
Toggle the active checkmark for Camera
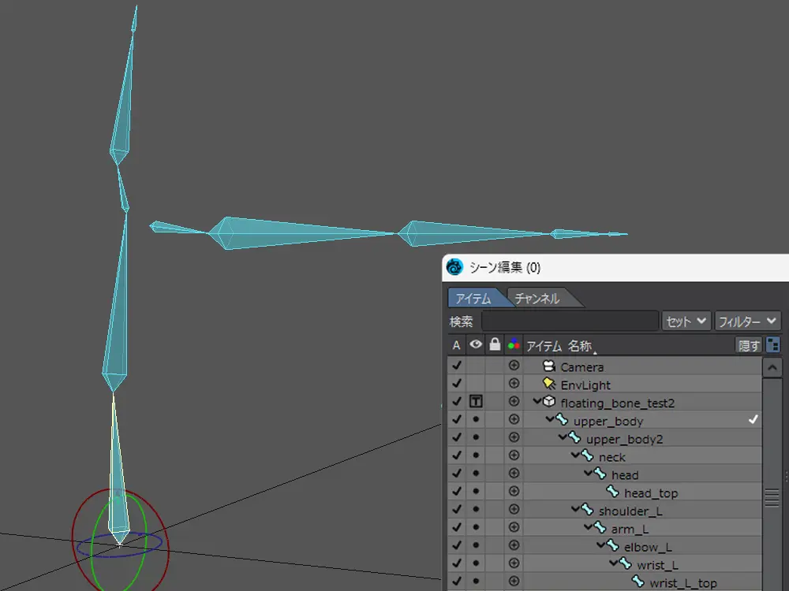(x=456, y=366)
